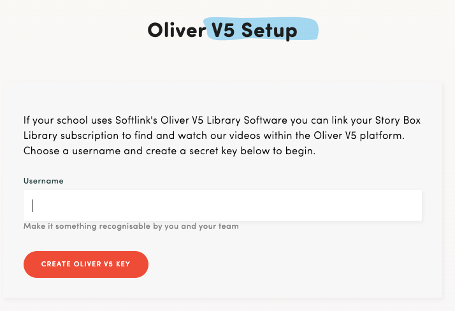Click the Oliver V5 Setup page heading
The image size is (455, 311).
pos(222,30)
